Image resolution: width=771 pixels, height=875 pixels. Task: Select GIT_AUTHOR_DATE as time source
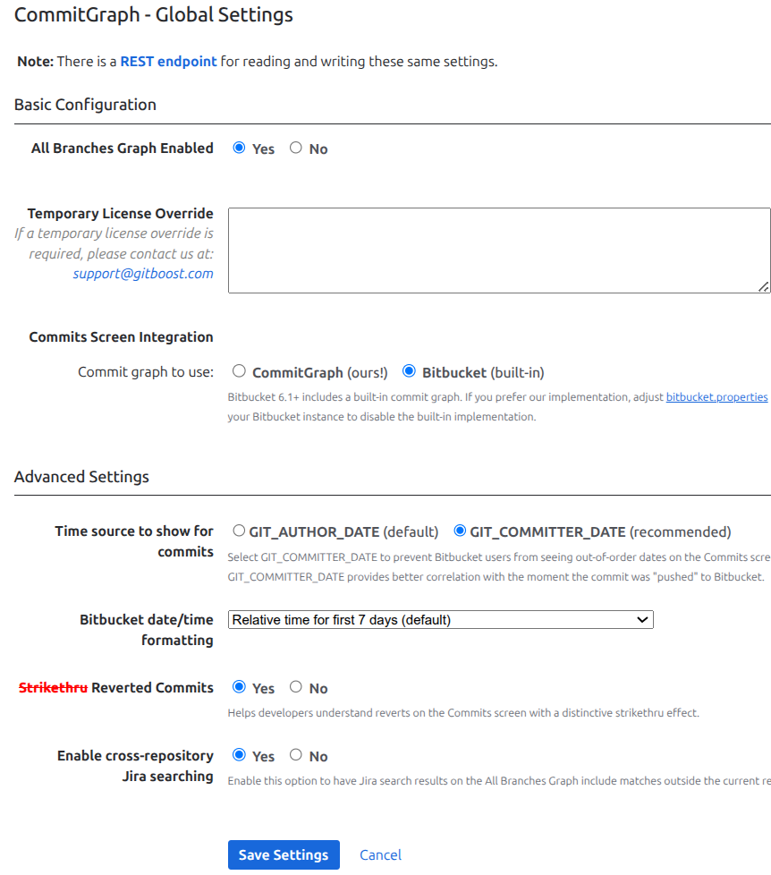[x=239, y=531]
